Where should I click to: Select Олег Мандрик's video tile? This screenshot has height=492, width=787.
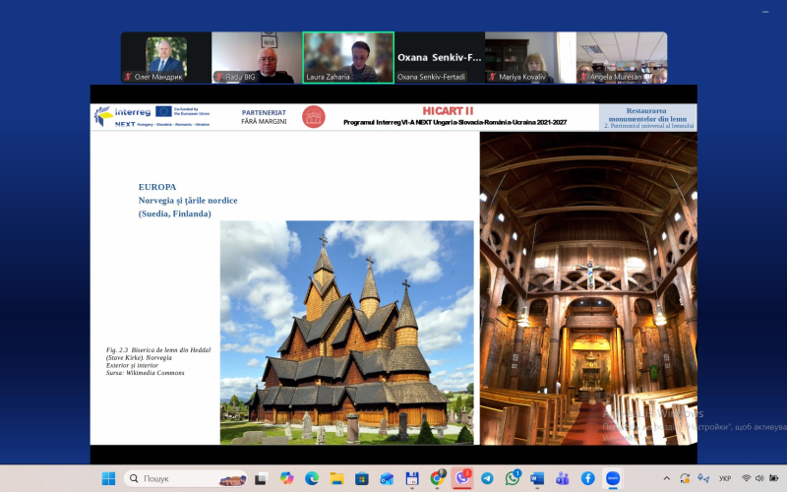click(166, 57)
